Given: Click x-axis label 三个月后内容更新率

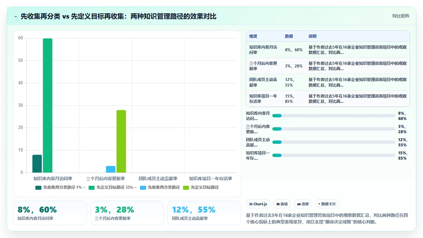Looking at the screenshot, I should click(105, 178).
